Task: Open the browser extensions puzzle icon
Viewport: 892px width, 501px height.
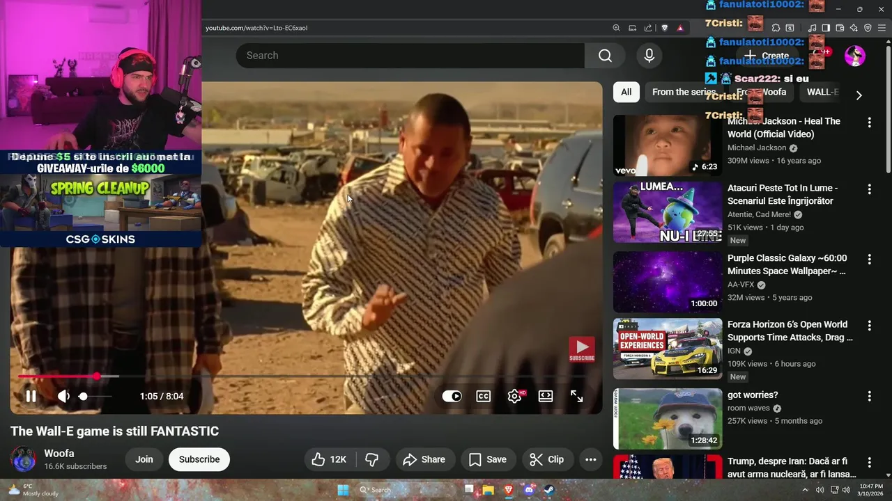Action: (776, 28)
